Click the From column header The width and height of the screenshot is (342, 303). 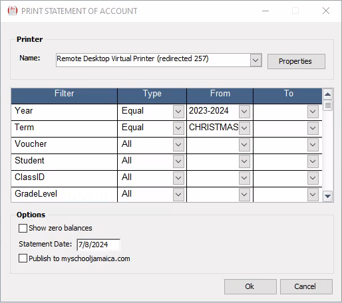click(x=220, y=96)
